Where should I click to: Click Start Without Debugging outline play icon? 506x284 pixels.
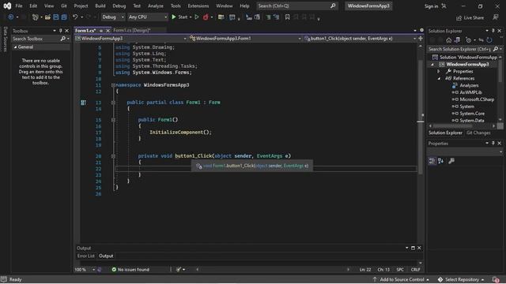[x=197, y=17]
